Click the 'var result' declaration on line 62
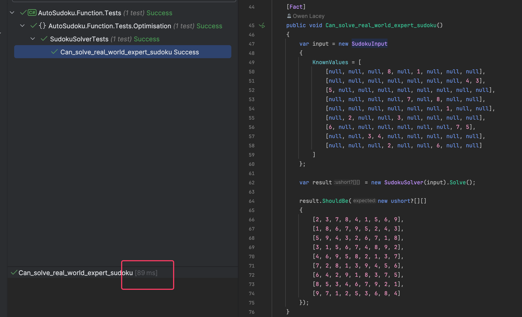Image resolution: width=522 pixels, height=317 pixels. coord(315,182)
